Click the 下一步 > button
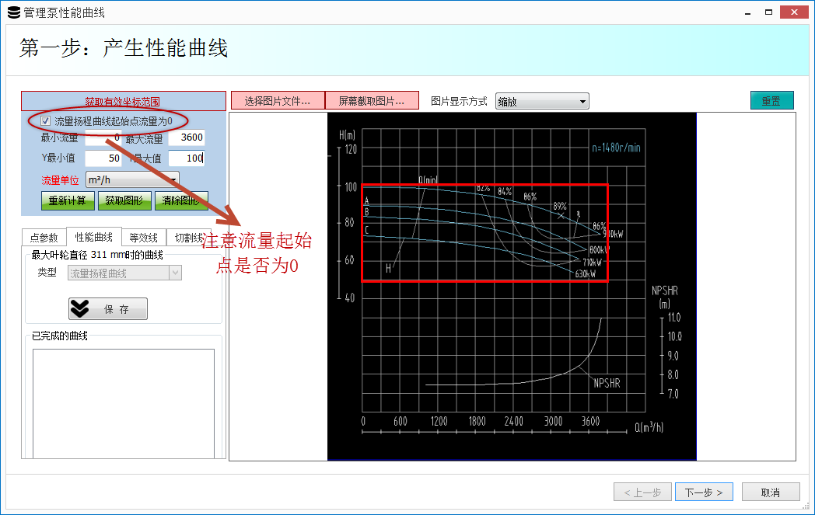Image resolution: width=815 pixels, height=515 pixels. coord(704,492)
